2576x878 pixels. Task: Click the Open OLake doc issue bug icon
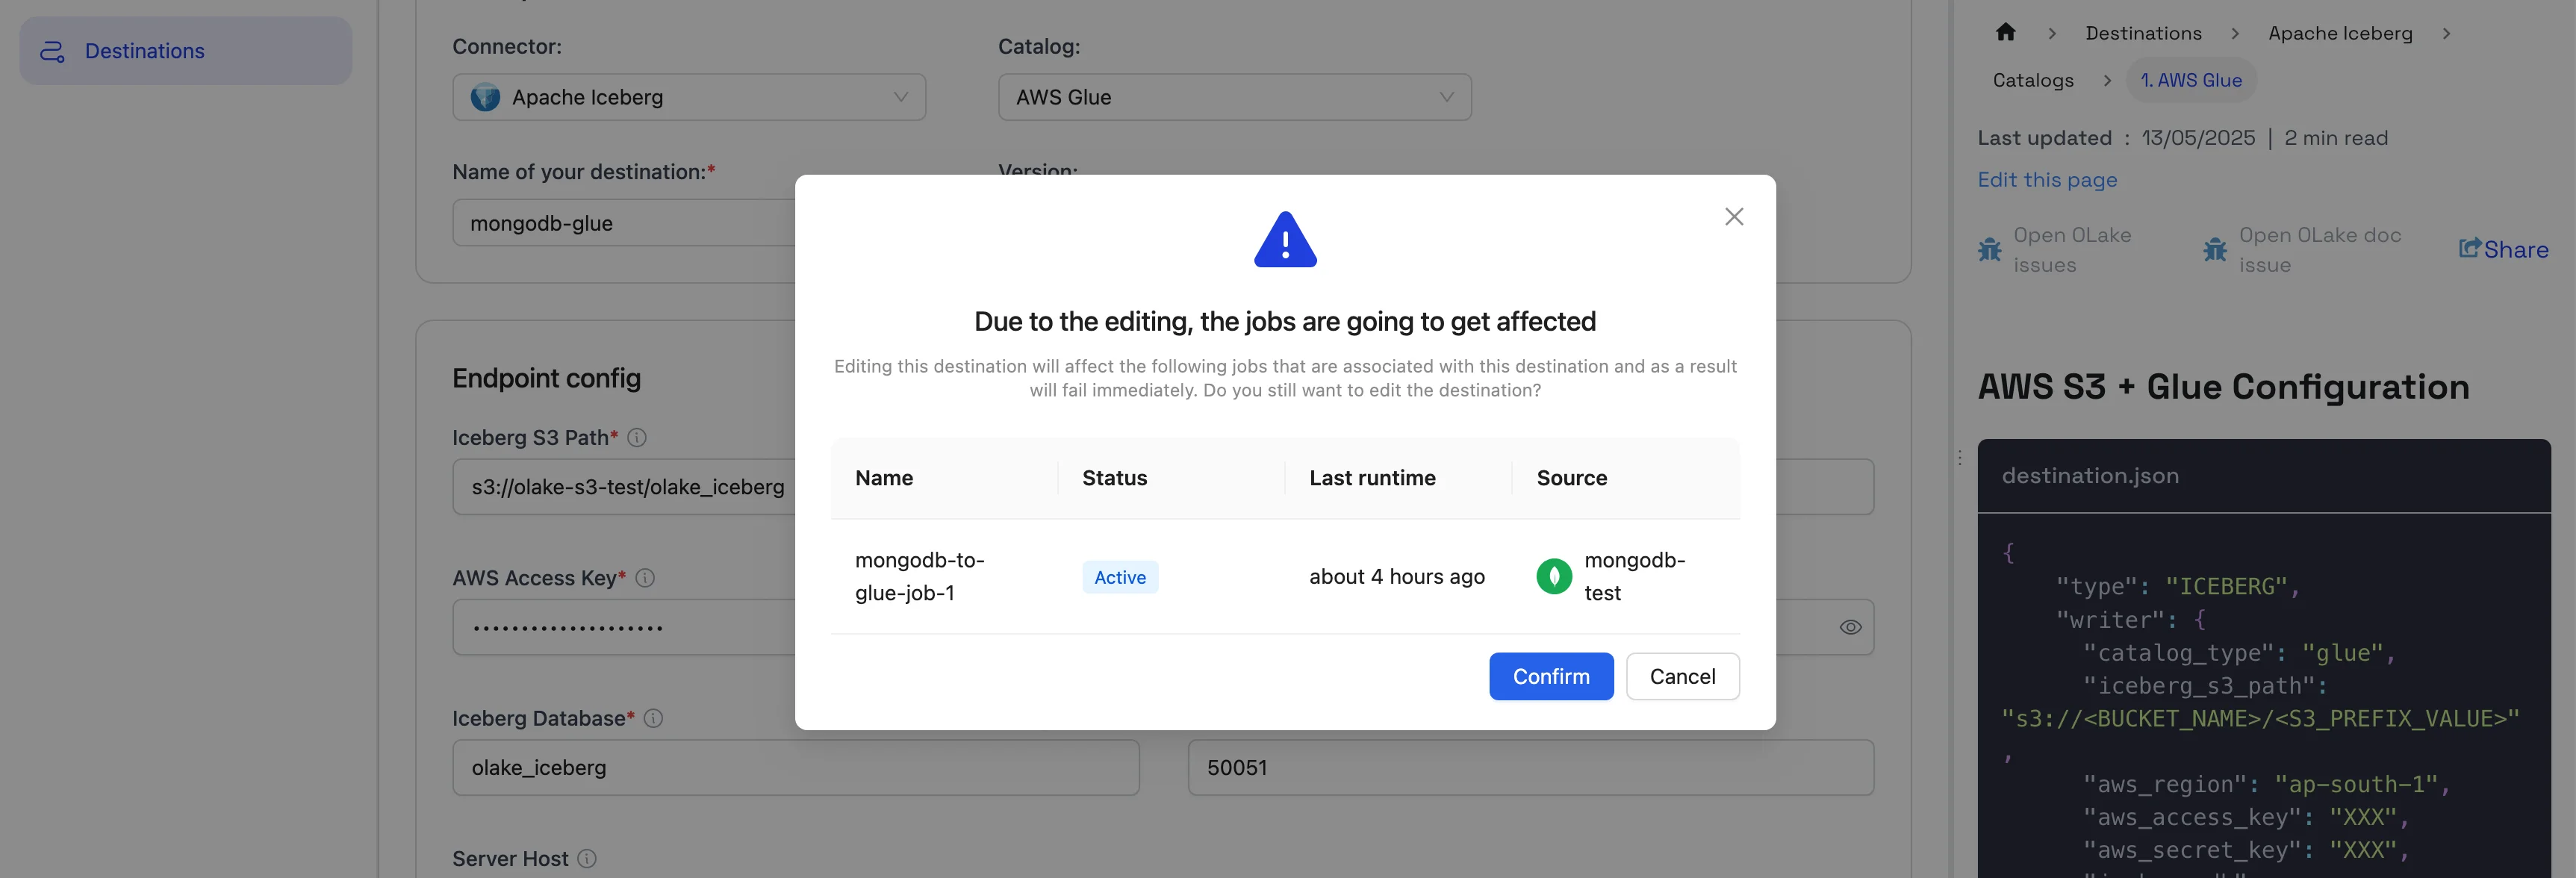tap(2215, 250)
